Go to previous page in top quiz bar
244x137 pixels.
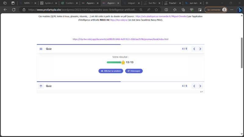coord(194,49)
